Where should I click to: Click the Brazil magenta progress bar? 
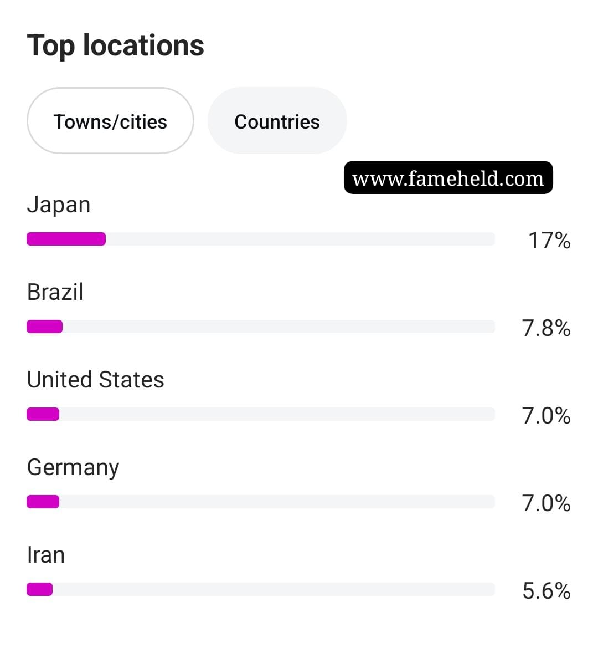(x=45, y=327)
